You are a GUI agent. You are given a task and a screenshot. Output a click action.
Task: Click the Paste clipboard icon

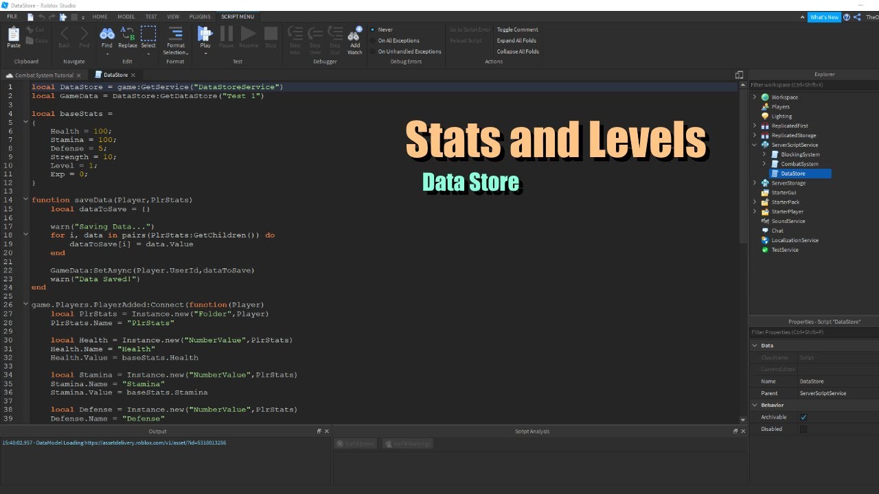pos(14,34)
